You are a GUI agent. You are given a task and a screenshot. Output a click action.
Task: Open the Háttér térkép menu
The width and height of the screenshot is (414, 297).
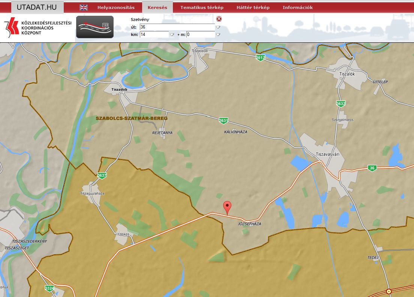click(x=253, y=7)
